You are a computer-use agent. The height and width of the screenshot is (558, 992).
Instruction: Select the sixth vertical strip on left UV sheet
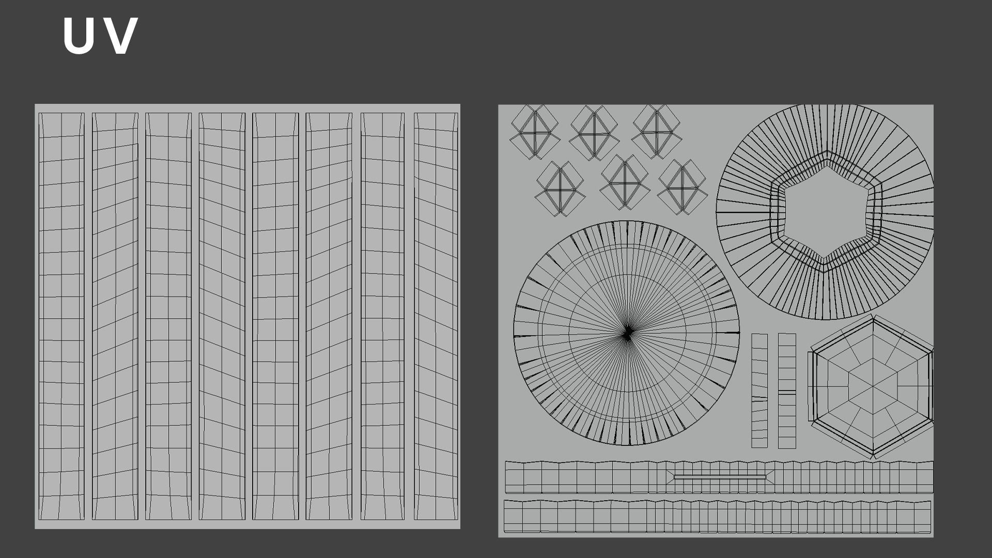(x=329, y=316)
